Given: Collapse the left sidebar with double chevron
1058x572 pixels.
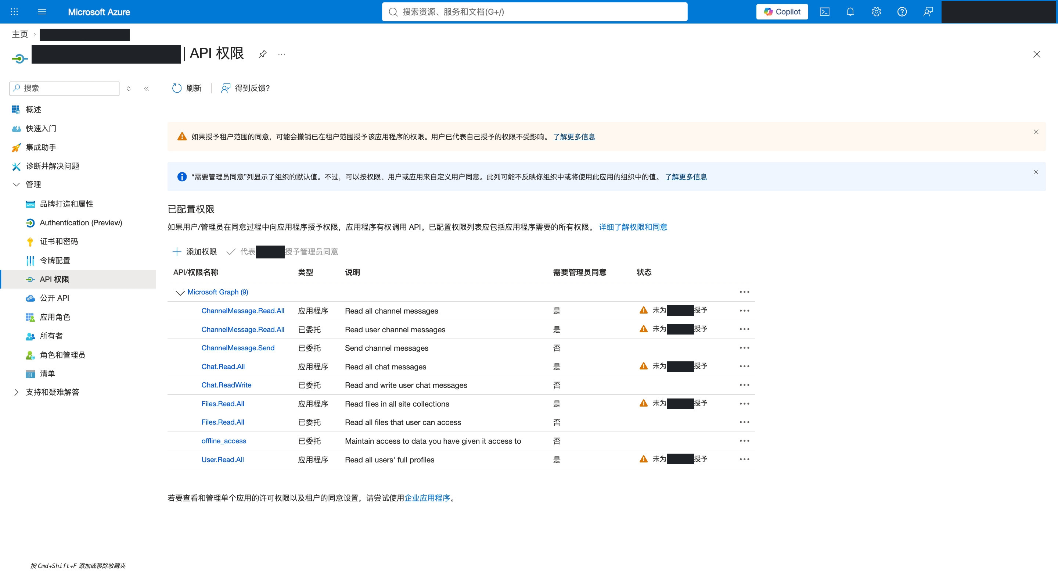Looking at the screenshot, I should (x=146, y=89).
